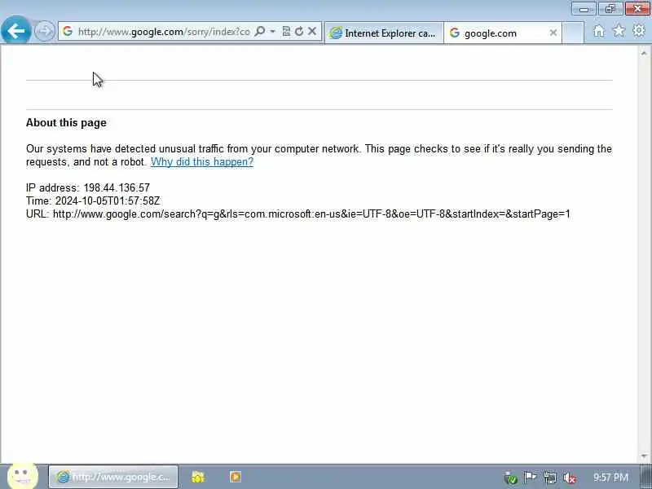Open a new tab button
The image size is (652, 489).
pyautogui.click(x=573, y=33)
